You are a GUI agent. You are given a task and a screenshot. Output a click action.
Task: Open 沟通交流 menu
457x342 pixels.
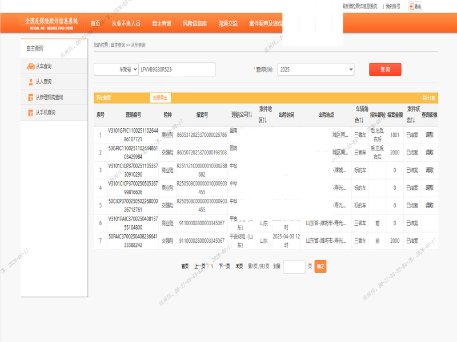pyautogui.click(x=228, y=23)
